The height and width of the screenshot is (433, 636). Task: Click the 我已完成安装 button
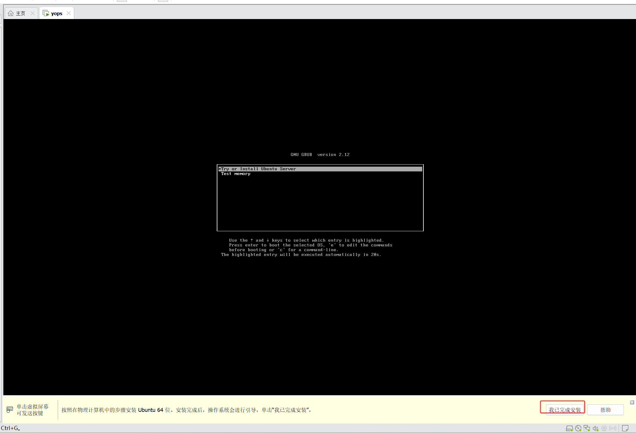point(565,410)
